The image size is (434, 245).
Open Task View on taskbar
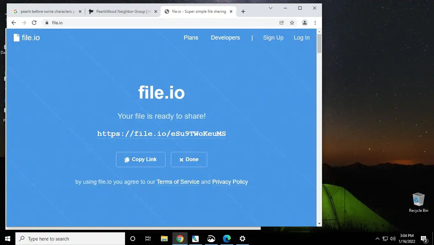tap(148, 239)
